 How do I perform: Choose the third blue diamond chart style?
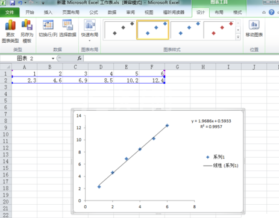click(186, 30)
